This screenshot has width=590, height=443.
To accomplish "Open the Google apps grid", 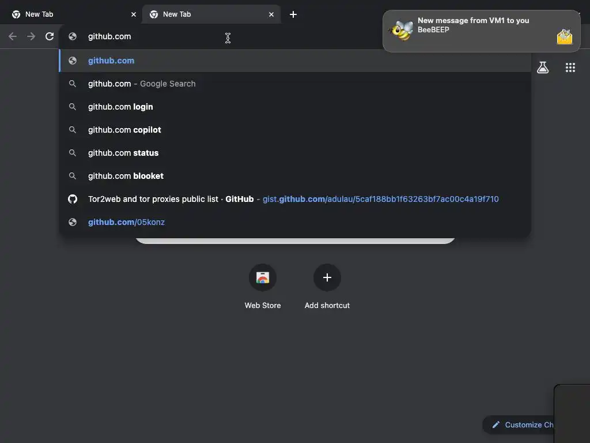I will click(x=570, y=67).
